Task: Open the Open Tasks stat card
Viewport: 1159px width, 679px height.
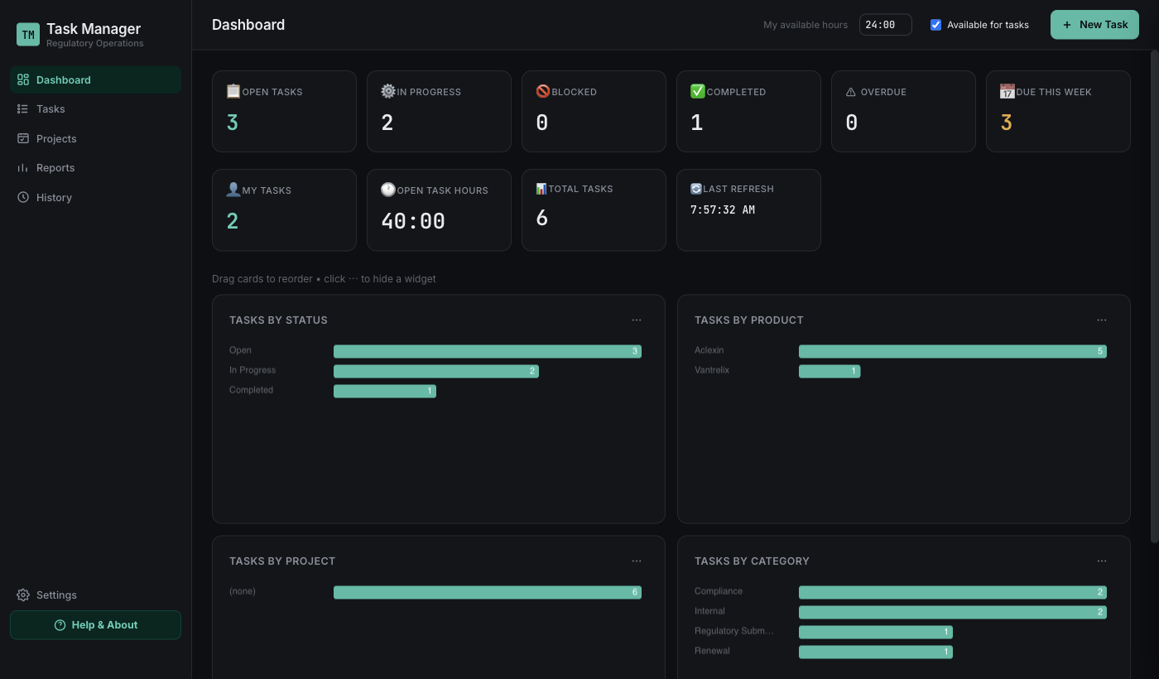Action: click(x=284, y=111)
